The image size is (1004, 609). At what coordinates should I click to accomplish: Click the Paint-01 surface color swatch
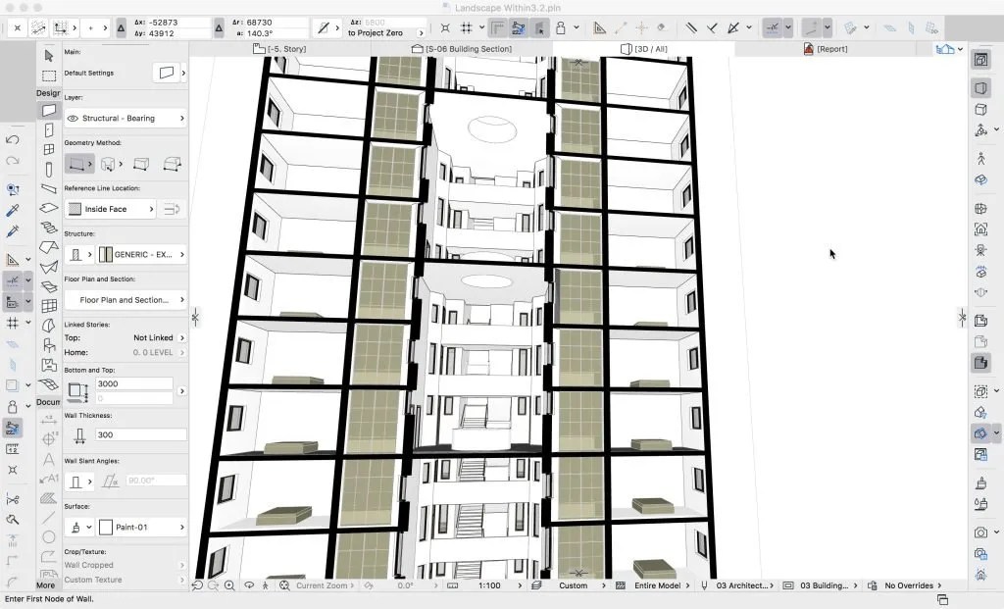point(106,527)
